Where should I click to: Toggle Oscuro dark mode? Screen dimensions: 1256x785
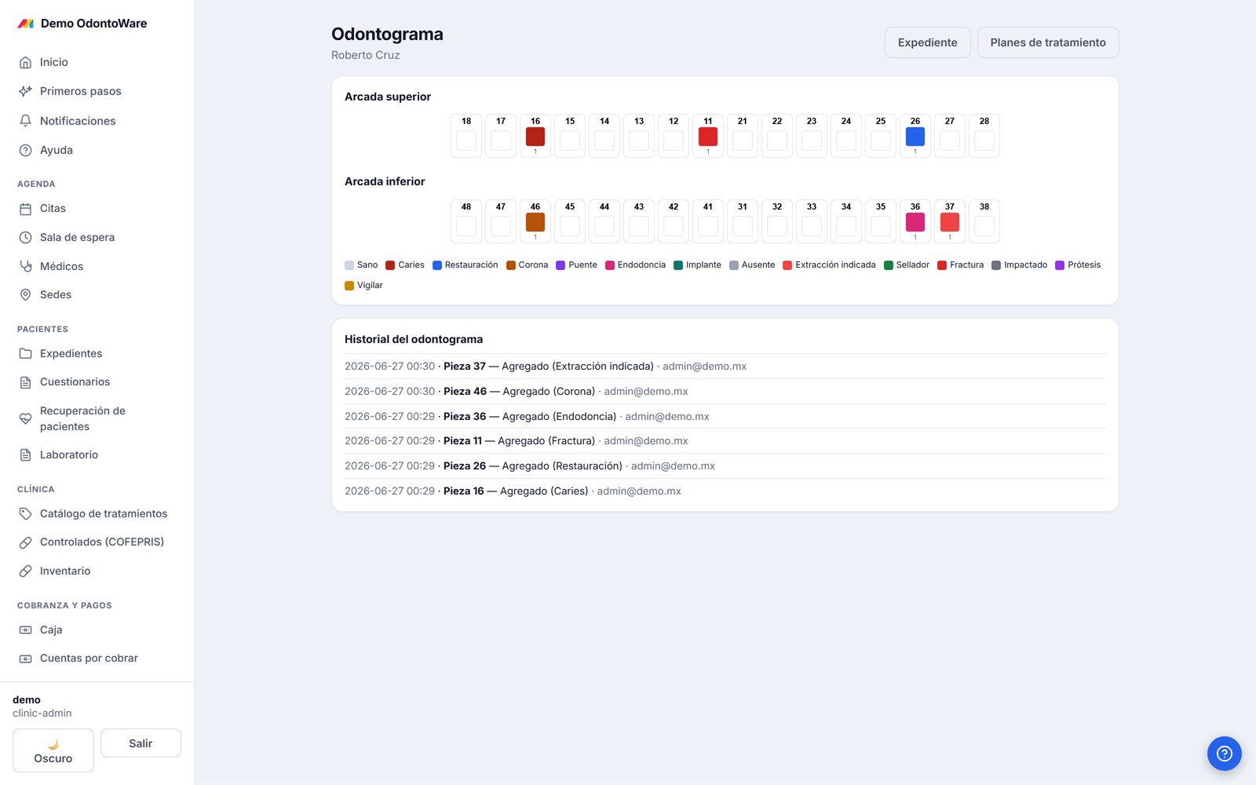click(53, 750)
